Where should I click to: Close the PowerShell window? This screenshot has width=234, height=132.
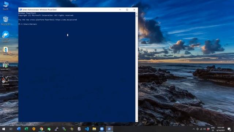tap(134, 10)
